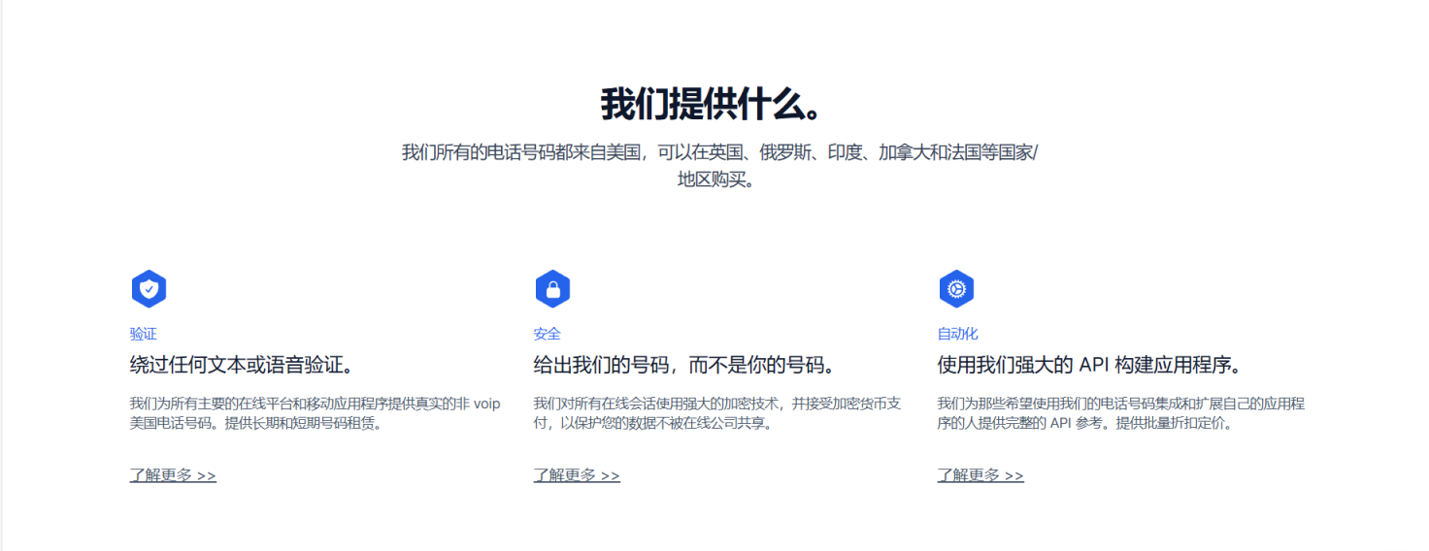Click the word API in the automation heading

click(x=1093, y=366)
